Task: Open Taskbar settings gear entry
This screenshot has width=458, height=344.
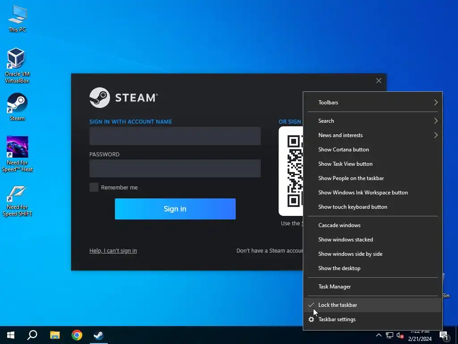Action: [x=373, y=319]
